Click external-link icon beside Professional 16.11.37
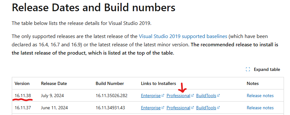This screenshot has height=115, width=290. (193, 108)
